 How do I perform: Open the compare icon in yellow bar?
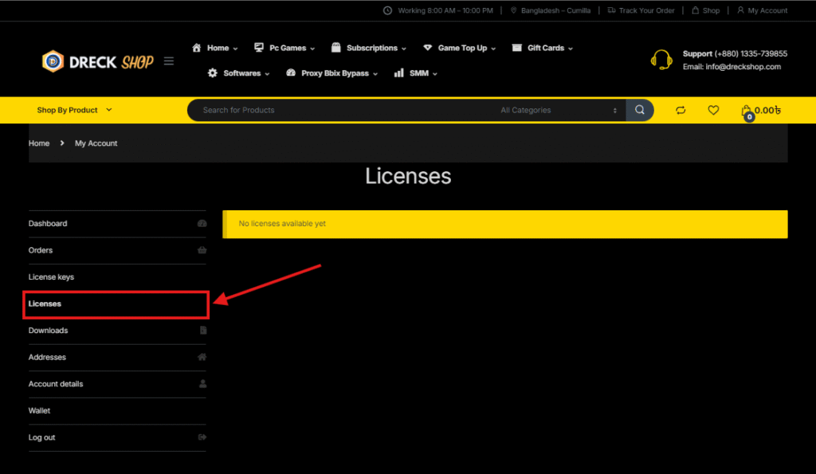681,110
